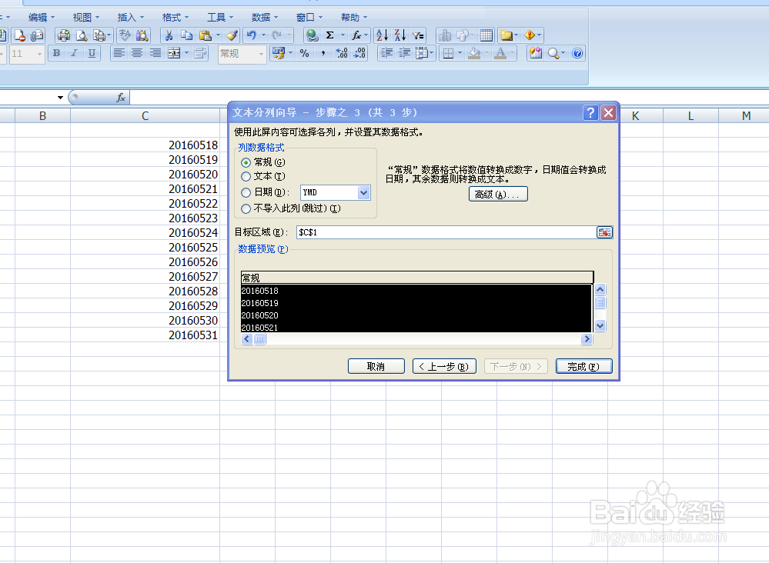This screenshot has height=563, width=769.
Task: Click the Font Color A icon
Action: click(x=500, y=53)
